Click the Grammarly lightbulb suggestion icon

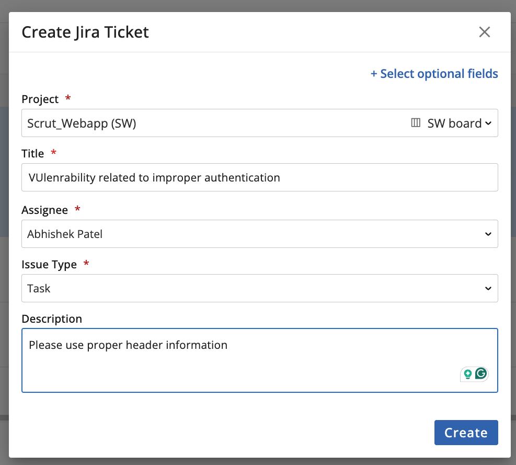point(467,374)
